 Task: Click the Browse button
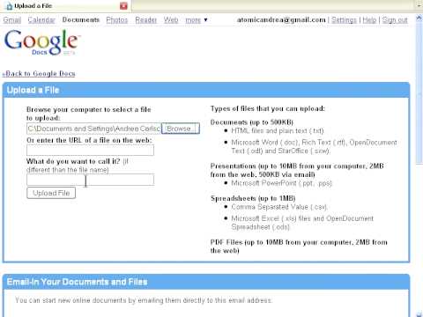(x=181, y=129)
